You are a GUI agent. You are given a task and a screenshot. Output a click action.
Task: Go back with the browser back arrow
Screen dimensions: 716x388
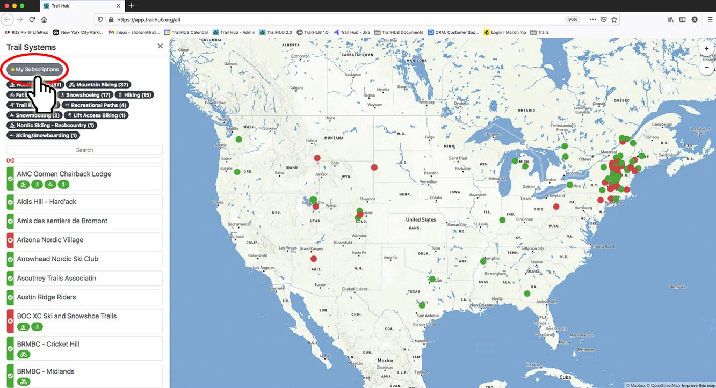(8, 19)
